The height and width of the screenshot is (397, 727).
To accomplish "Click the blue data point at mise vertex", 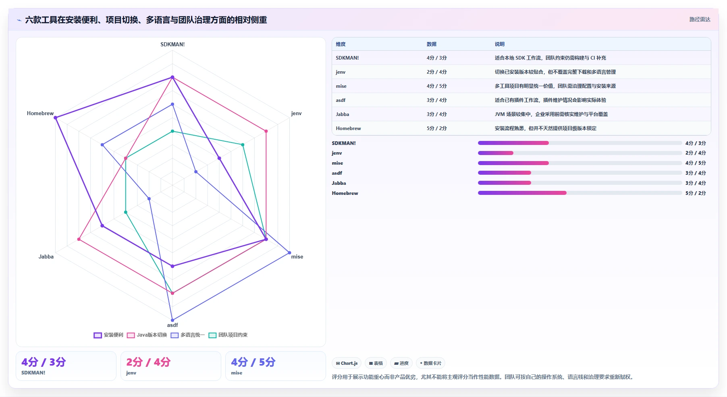I will (289, 253).
